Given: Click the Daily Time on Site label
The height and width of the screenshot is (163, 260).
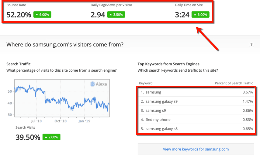Looking at the screenshot, I should pyautogui.click(x=189, y=5).
